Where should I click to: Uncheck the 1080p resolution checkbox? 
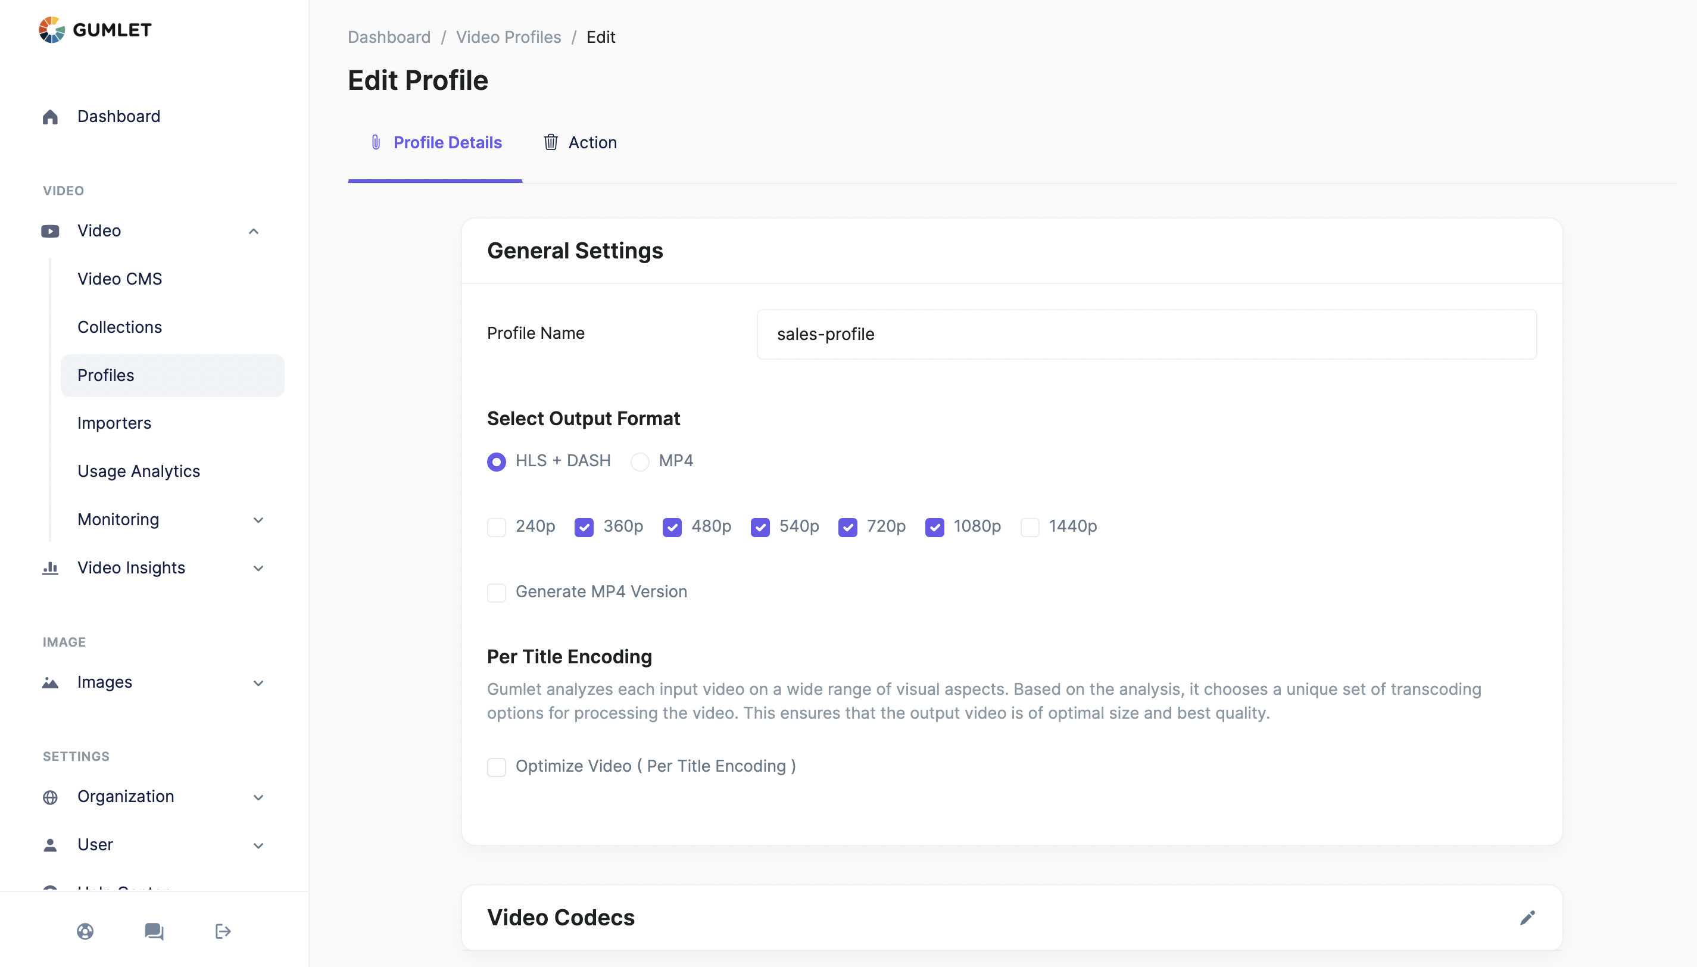pyautogui.click(x=935, y=528)
